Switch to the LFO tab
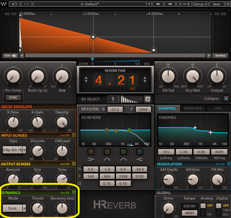This screenshot has width=231, height=218. tap(218, 108)
